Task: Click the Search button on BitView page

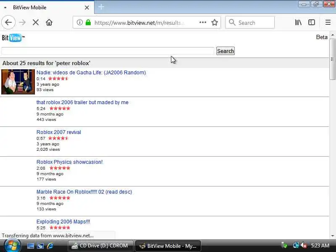Action: 226,51
